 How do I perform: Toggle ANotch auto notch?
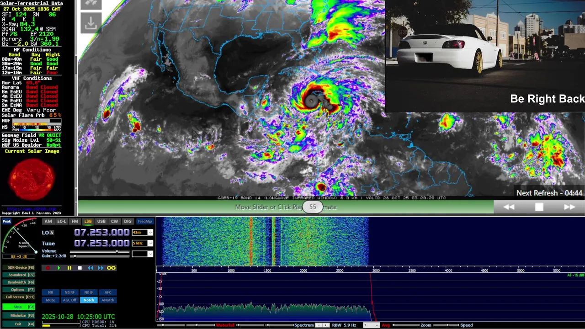pos(108,300)
